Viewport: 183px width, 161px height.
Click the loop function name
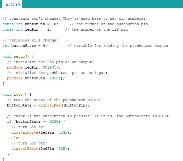[18, 94]
